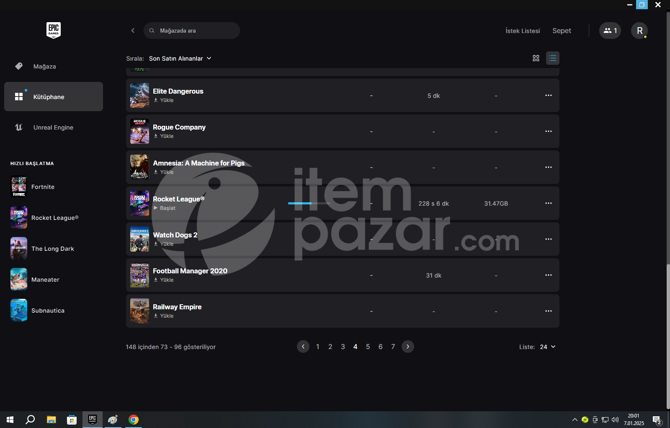Image resolution: width=670 pixels, height=428 pixels.
Task: Switch to list view
Action: 553,58
